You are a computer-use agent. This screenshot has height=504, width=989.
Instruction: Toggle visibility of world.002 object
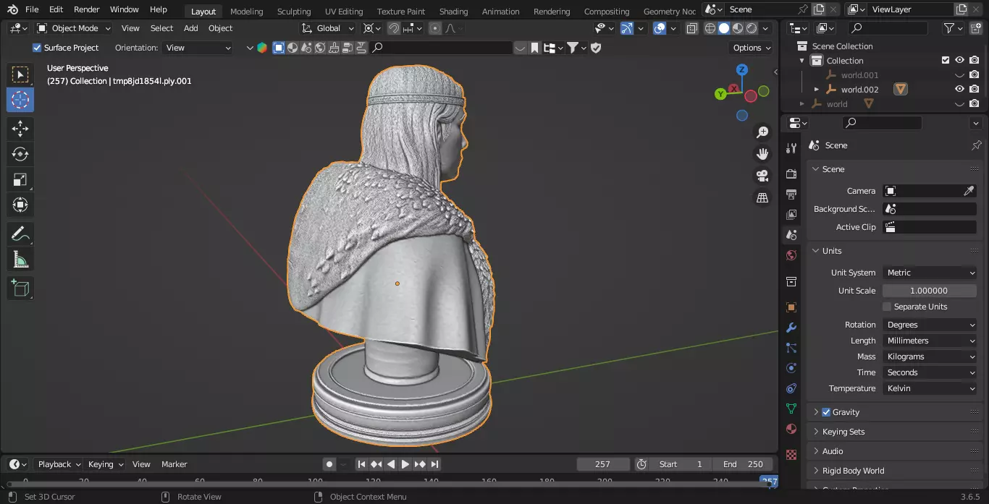point(959,90)
